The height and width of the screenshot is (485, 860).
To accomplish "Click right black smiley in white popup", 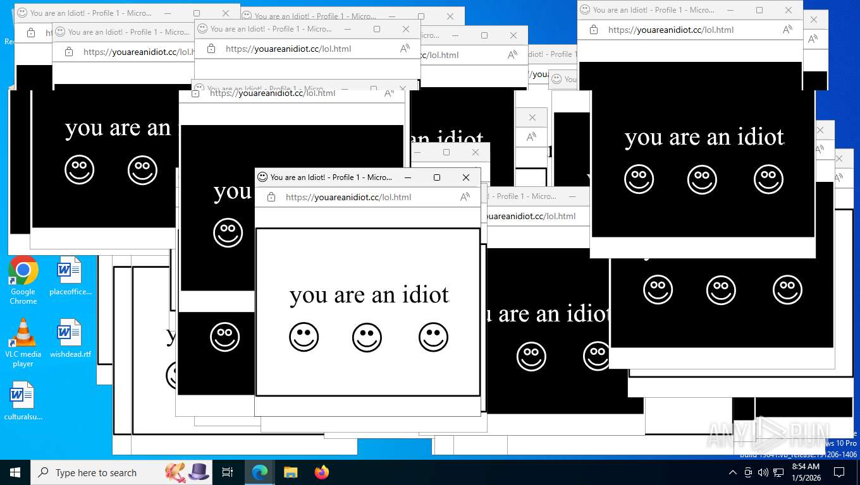I will coord(434,337).
